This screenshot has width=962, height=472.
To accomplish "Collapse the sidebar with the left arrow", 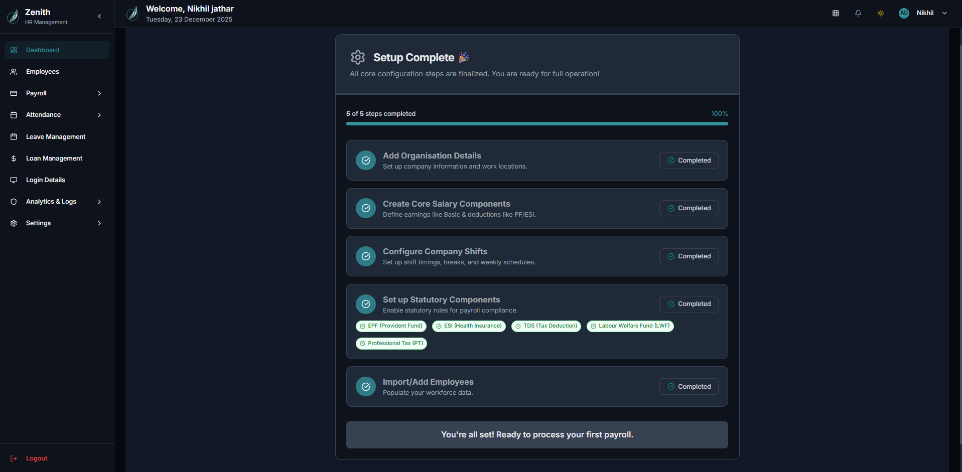I will pyautogui.click(x=99, y=16).
